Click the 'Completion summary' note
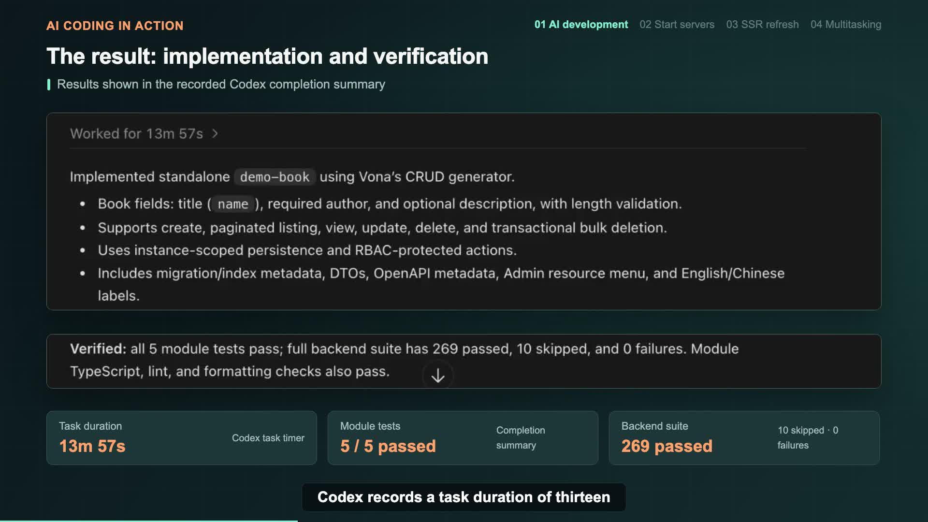Viewport: 928px width, 522px height. point(521,437)
